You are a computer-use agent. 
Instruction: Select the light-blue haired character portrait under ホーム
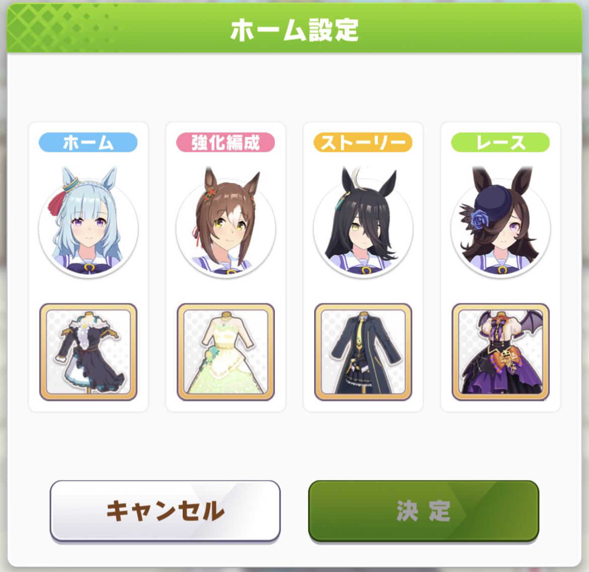[x=88, y=222]
